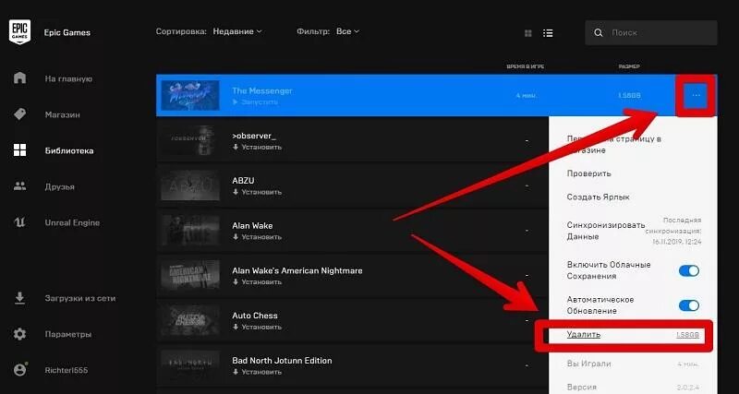Select Создать Ярлык menu entry
The image size is (739, 394).
[598, 197]
